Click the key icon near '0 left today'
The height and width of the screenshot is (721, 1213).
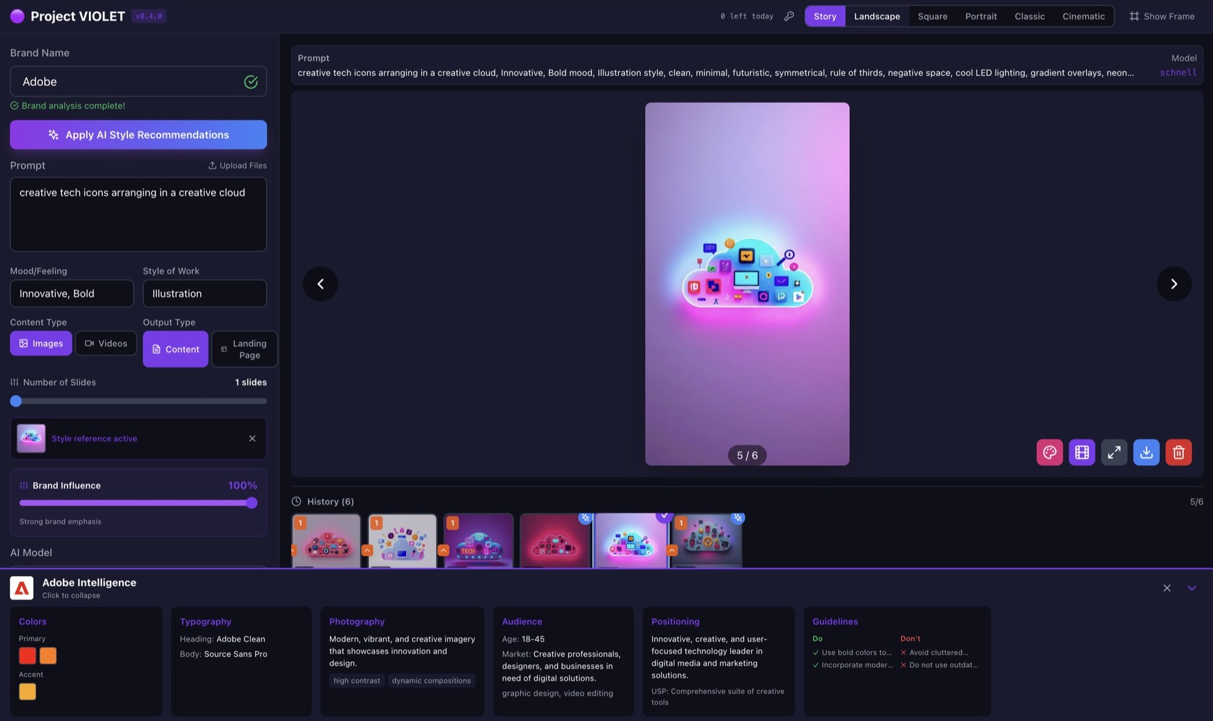point(789,16)
